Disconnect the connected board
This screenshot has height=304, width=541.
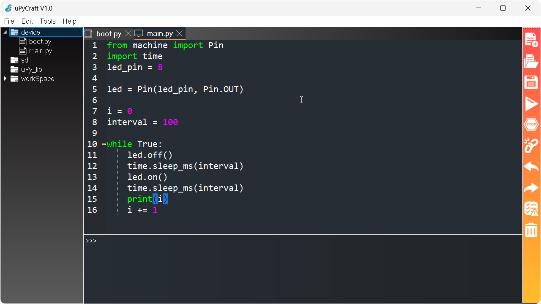[531, 146]
